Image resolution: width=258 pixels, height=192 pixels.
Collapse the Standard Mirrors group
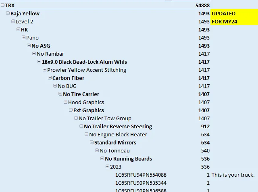(x=92, y=142)
